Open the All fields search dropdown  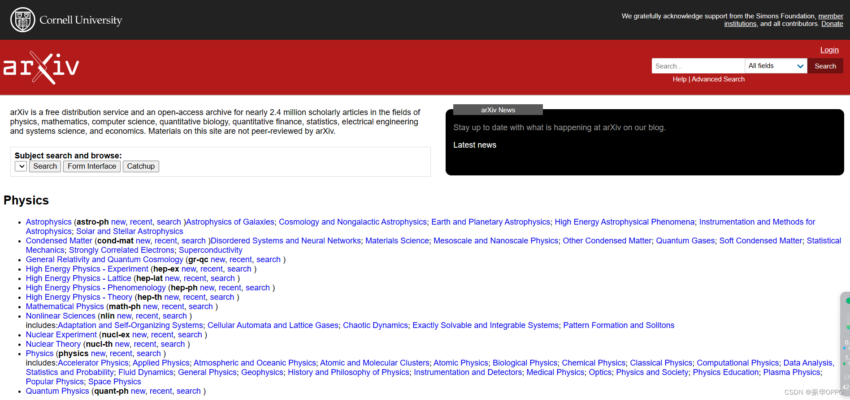(x=776, y=66)
